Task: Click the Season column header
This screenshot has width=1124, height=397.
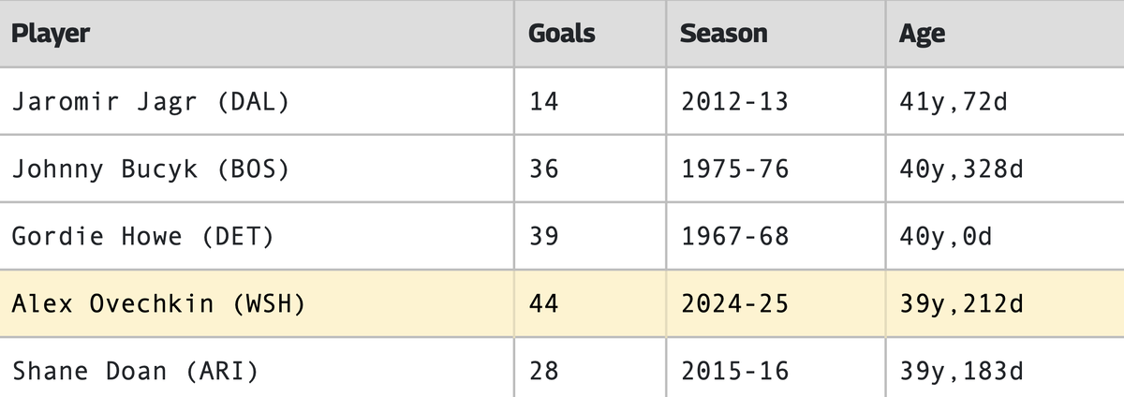Action: tap(723, 34)
